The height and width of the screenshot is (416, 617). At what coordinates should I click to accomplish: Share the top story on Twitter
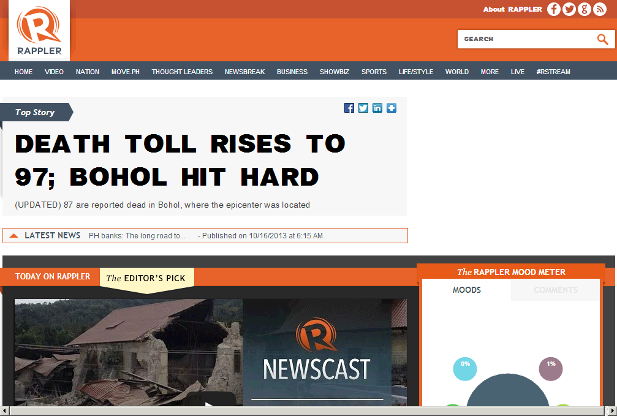pyautogui.click(x=363, y=107)
